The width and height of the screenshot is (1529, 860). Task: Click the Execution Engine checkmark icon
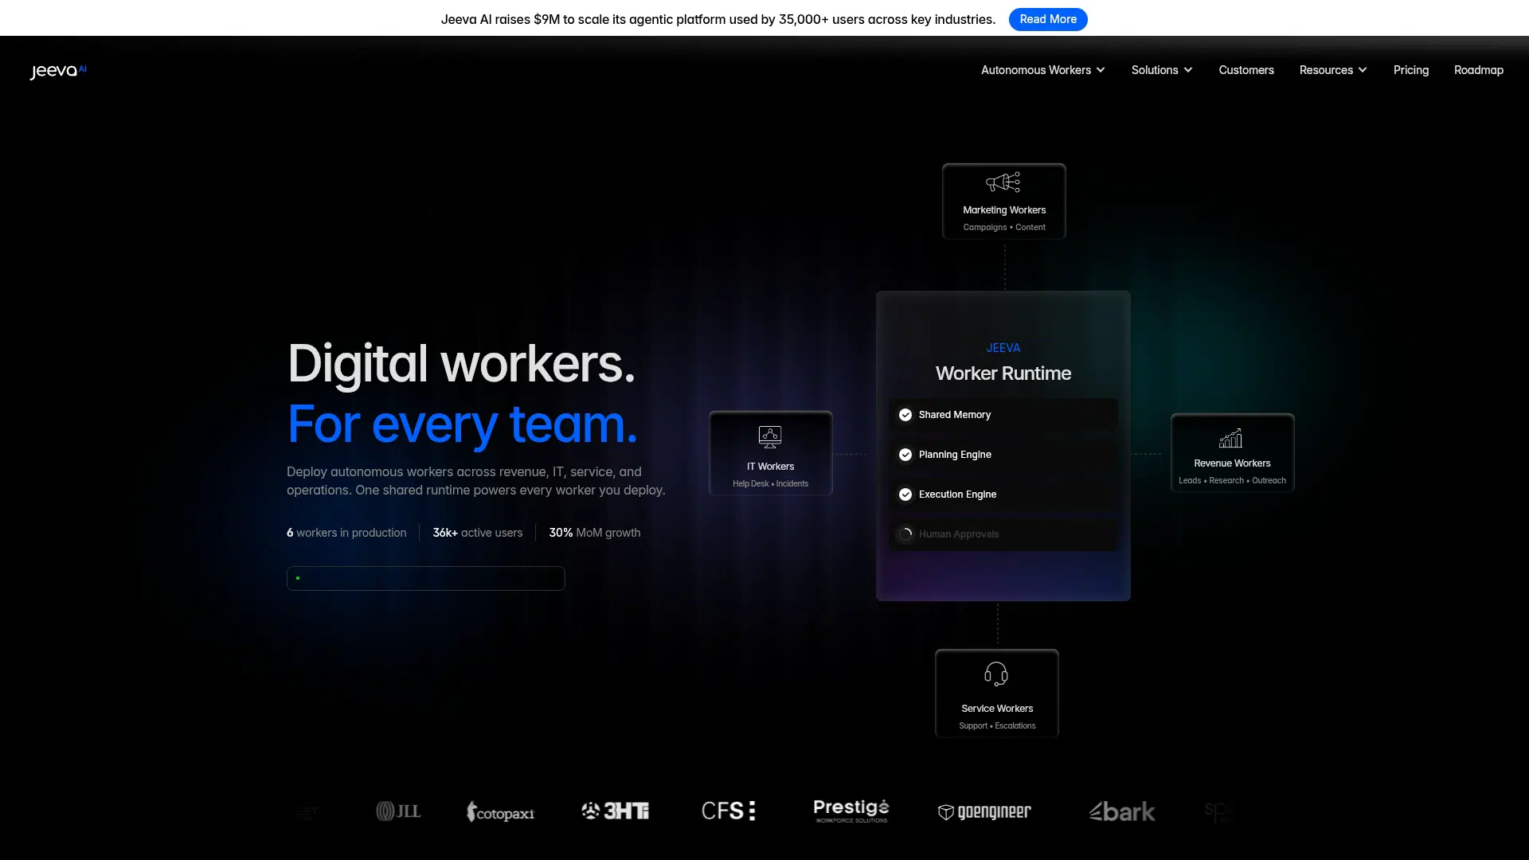[905, 494]
